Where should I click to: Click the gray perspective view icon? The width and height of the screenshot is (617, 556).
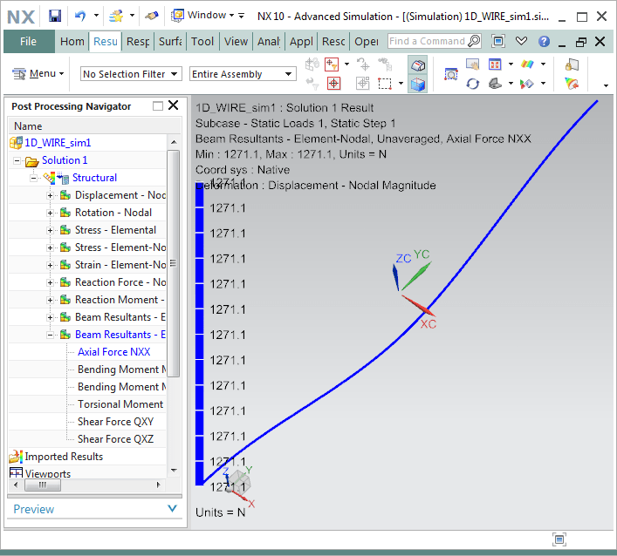[495, 84]
